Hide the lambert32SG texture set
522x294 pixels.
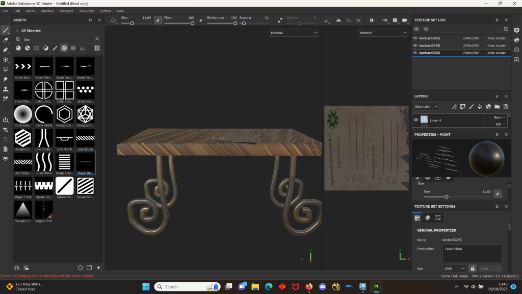(x=415, y=53)
